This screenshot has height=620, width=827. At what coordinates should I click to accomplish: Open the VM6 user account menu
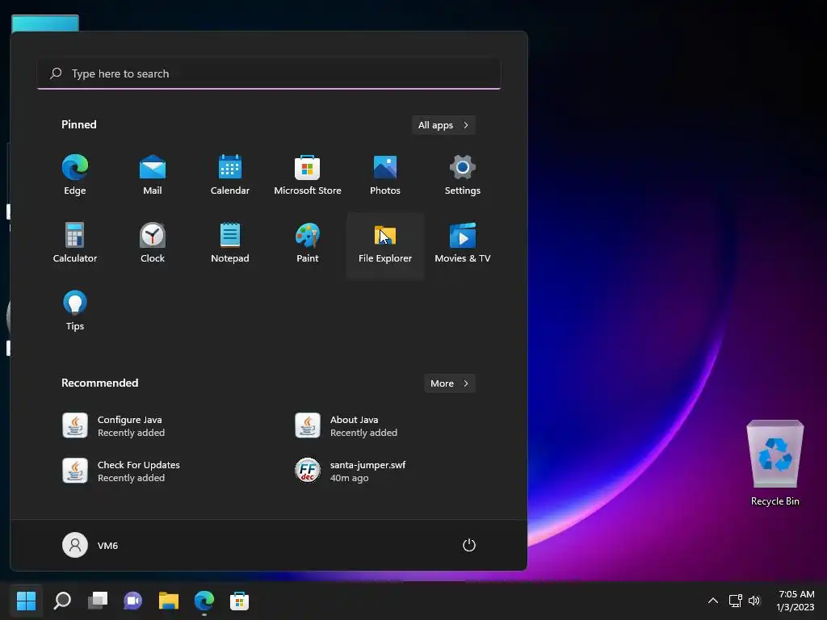90,545
